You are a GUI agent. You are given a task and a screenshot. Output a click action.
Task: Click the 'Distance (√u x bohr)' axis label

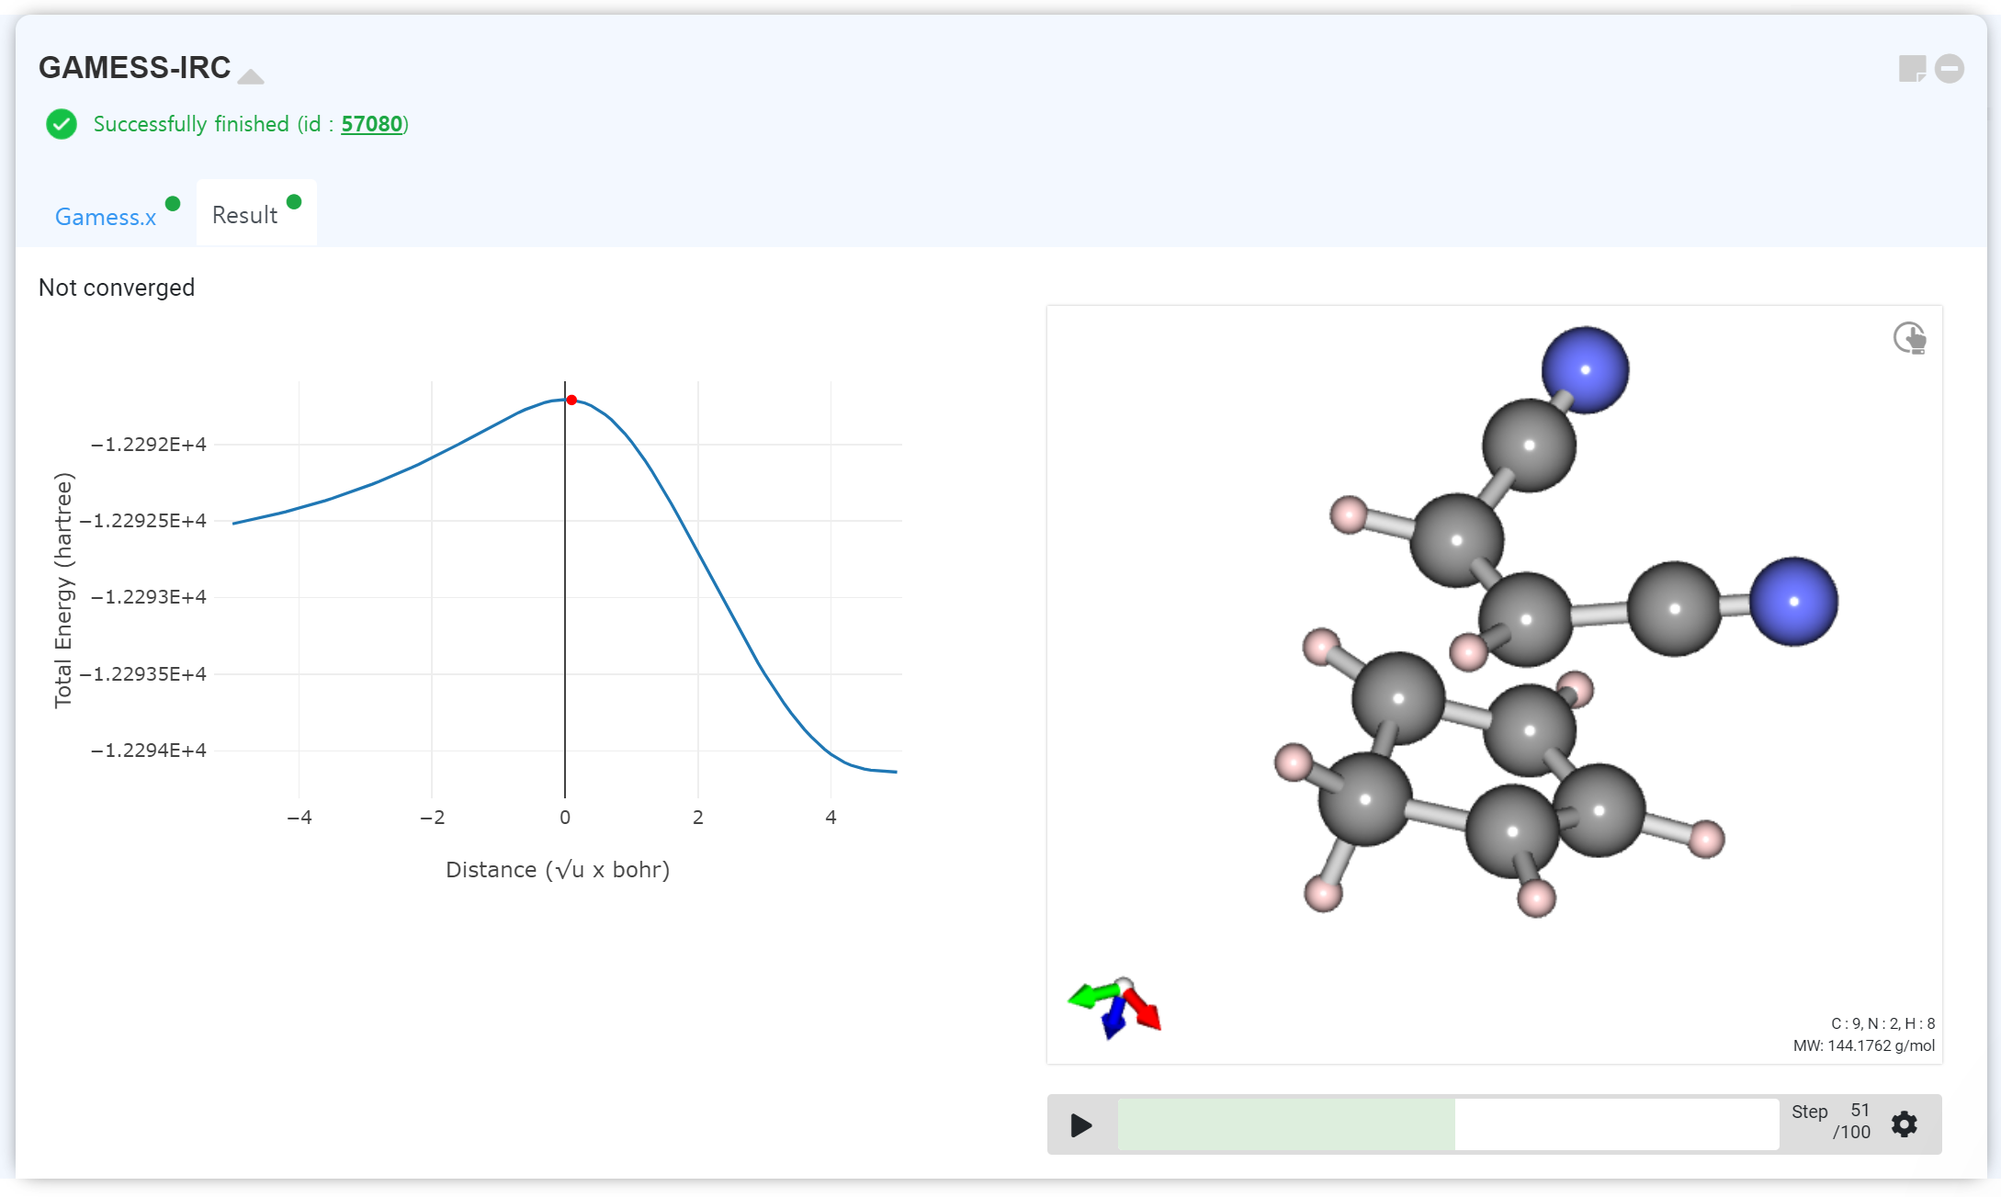[x=558, y=870]
